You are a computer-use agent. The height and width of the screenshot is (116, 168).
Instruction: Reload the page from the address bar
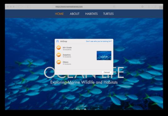click(114, 7)
